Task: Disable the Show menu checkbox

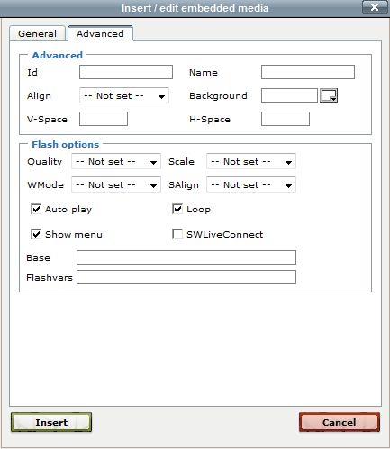Action: [36, 234]
